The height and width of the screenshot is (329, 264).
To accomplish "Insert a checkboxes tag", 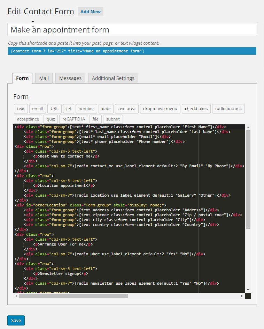I will [x=196, y=109].
